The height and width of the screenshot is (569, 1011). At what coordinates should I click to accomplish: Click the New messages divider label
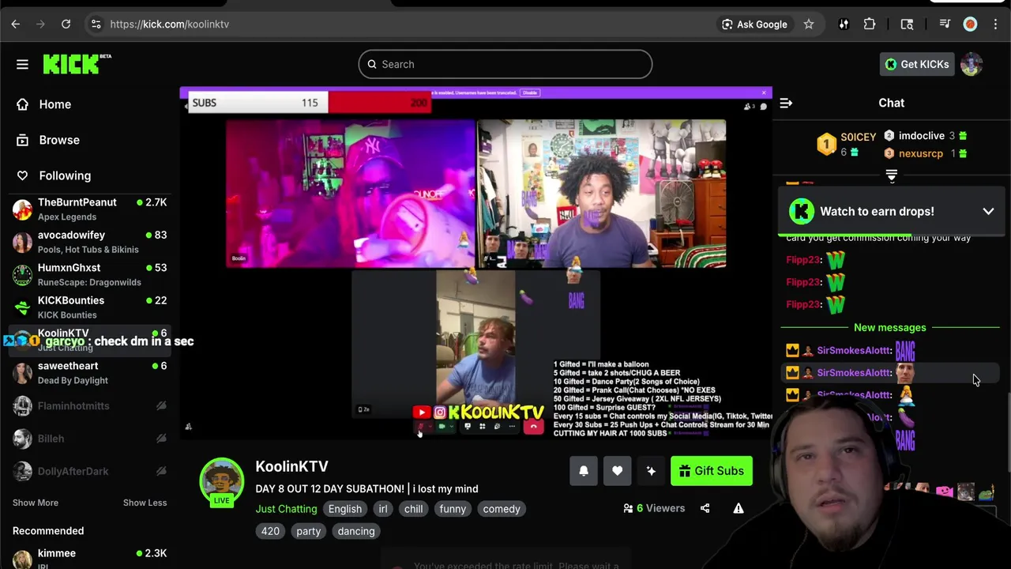click(x=889, y=327)
